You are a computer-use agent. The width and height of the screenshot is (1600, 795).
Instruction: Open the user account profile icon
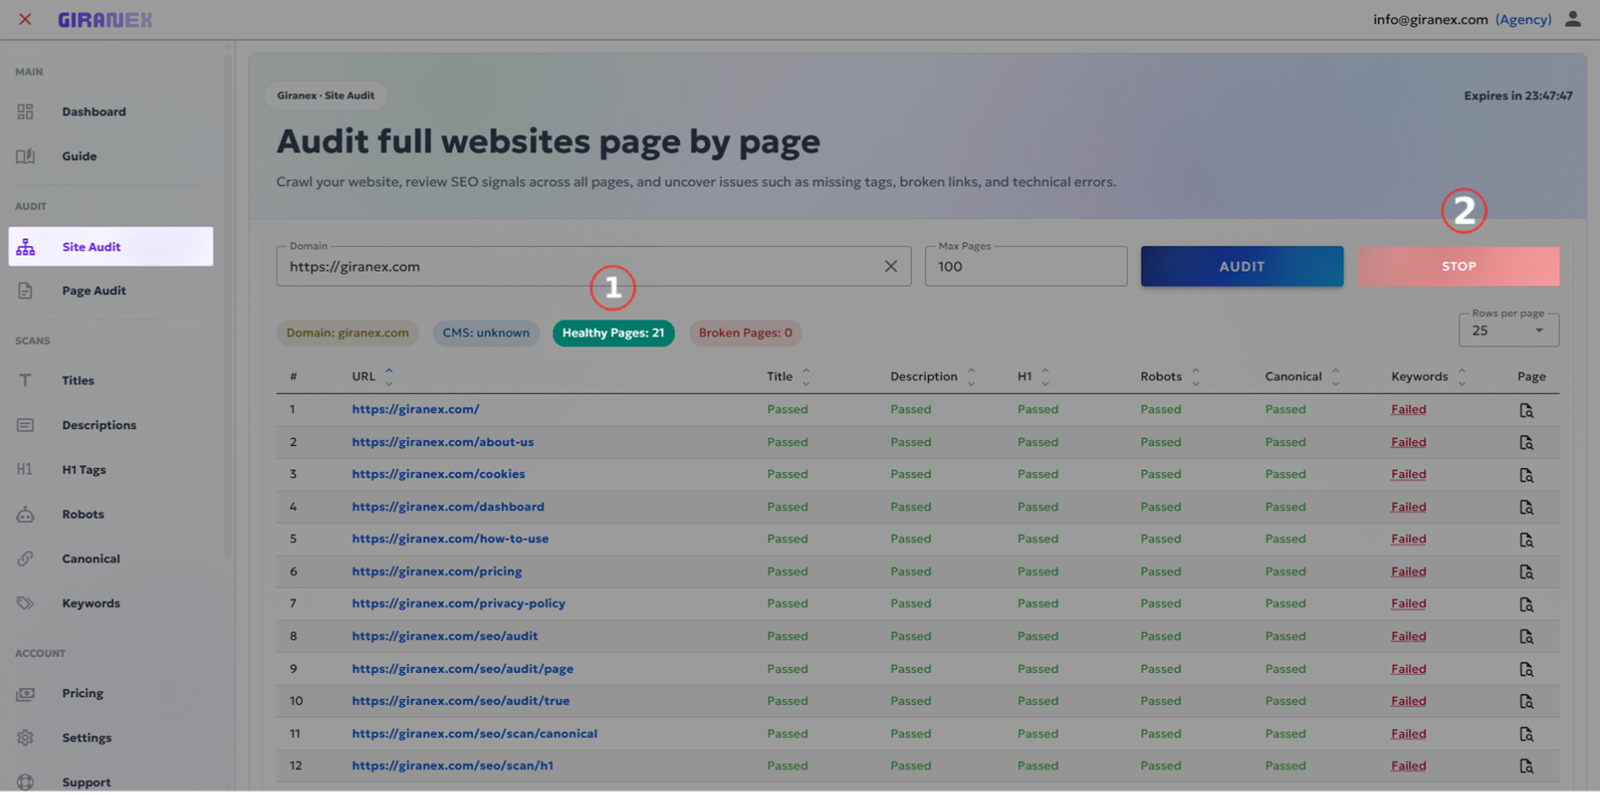[1572, 19]
